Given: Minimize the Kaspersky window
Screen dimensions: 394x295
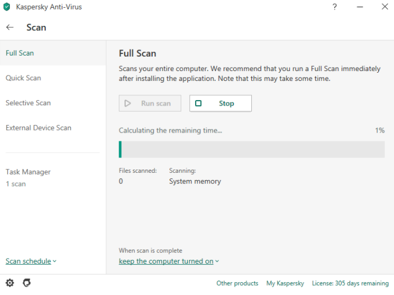Looking at the screenshot, I should tap(359, 7).
